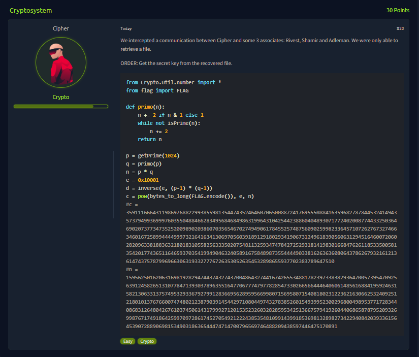Click the 'e = 0x10001' code line

pos(142,180)
